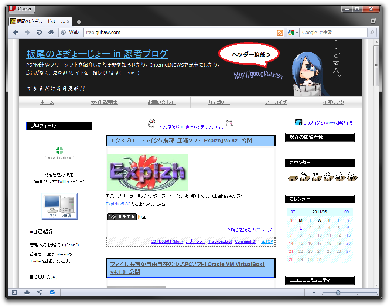Open the closed tabs trash icon
This screenshot has height=306, width=389.
pyautogui.click(x=373, y=21)
